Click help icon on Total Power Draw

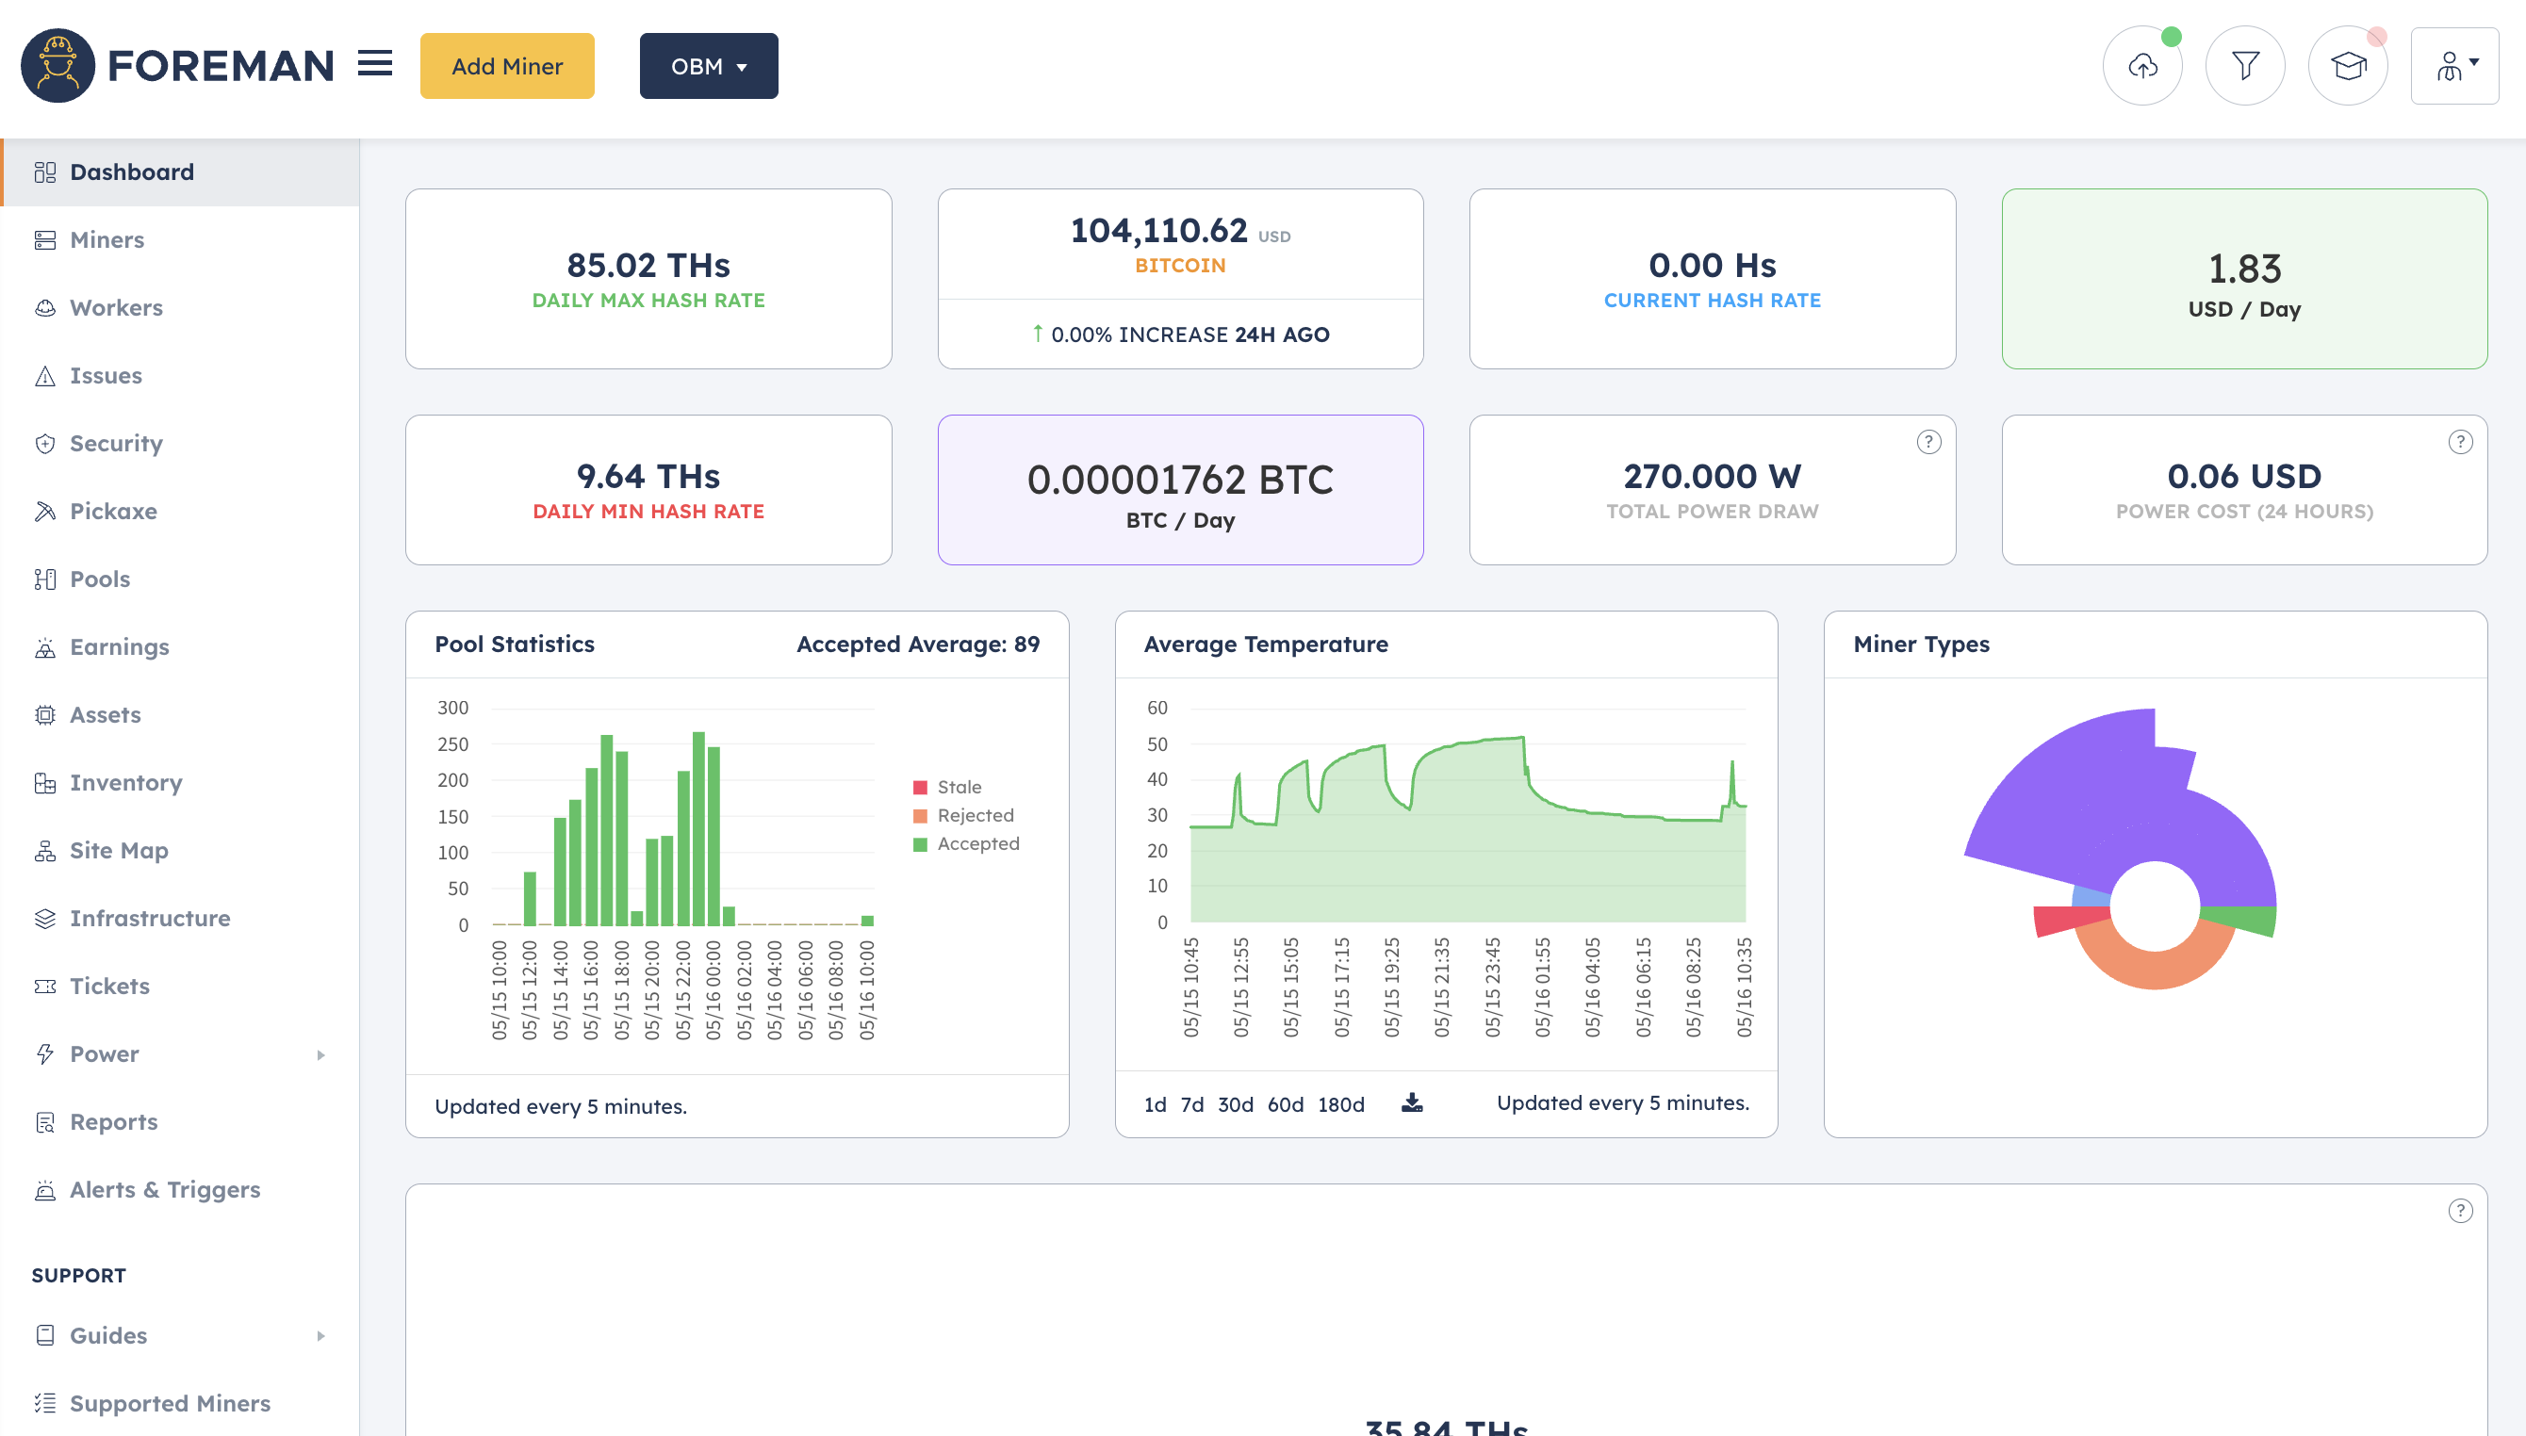(x=1928, y=442)
